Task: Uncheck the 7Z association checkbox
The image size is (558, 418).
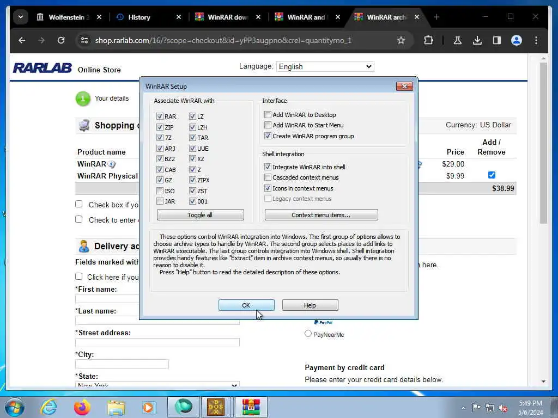Action: pos(160,138)
